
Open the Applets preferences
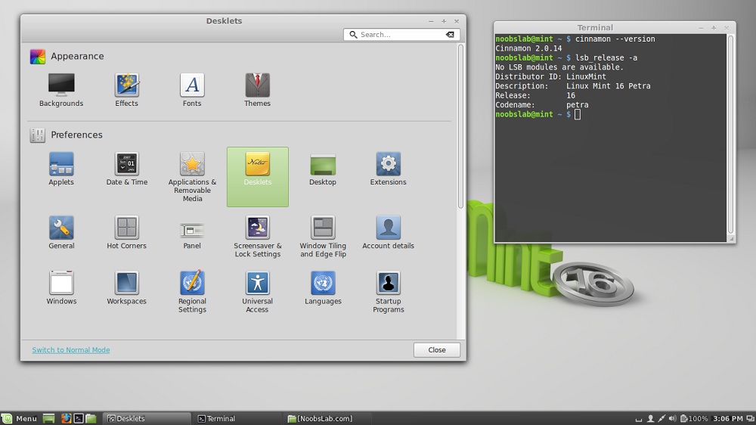pyautogui.click(x=61, y=164)
